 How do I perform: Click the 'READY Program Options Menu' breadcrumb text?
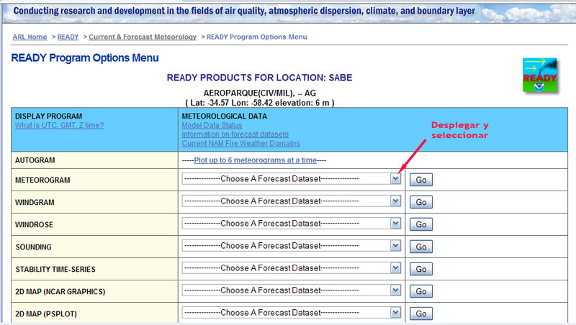pos(257,37)
